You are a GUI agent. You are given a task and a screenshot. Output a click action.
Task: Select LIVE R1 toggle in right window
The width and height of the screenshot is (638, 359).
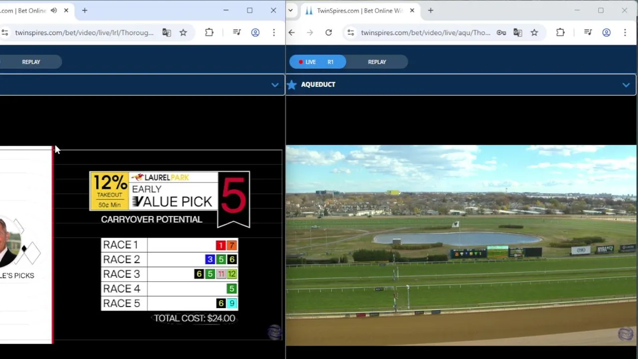point(318,62)
